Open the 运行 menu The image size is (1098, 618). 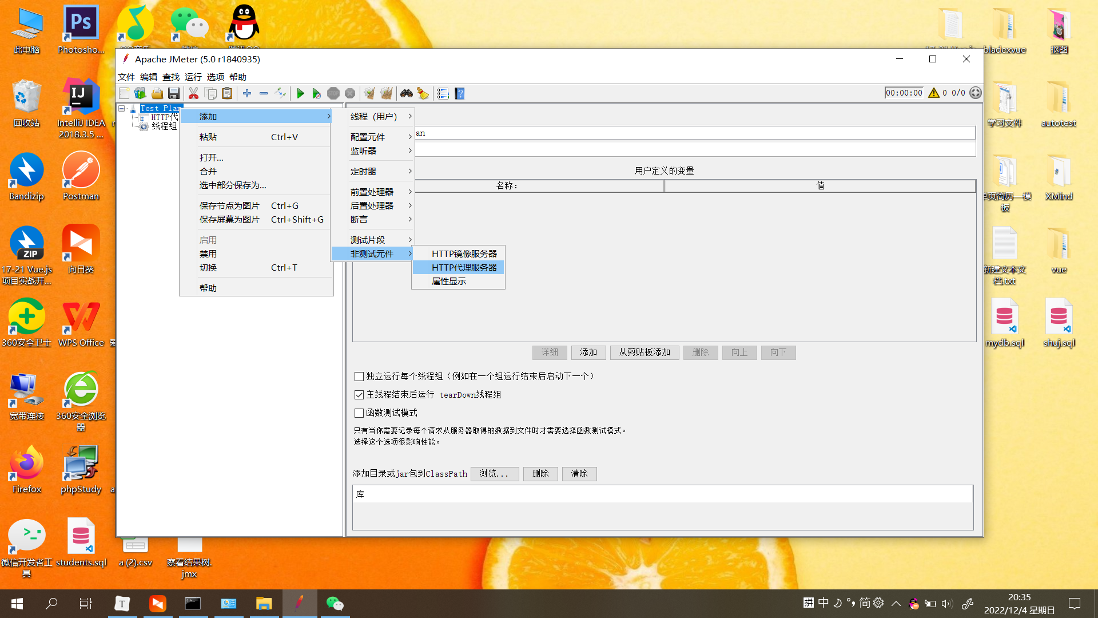pyautogui.click(x=193, y=77)
